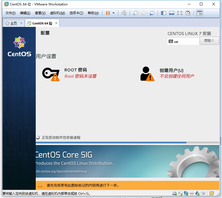The width and height of the screenshot is (222, 198).
Task: Expand the power options dropdown arrow
Action: 113,13
